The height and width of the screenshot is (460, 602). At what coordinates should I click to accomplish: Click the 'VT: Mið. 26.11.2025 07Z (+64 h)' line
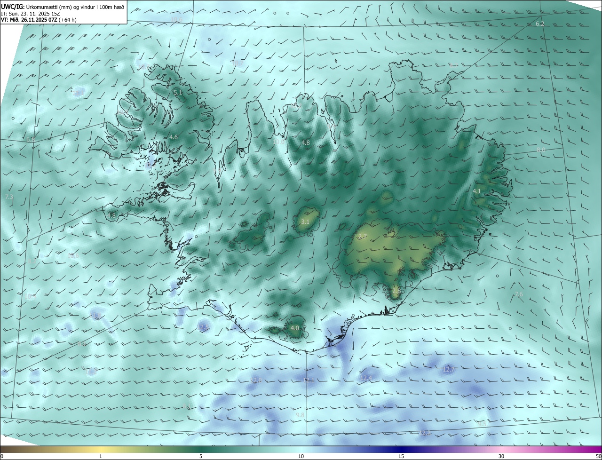(39, 20)
